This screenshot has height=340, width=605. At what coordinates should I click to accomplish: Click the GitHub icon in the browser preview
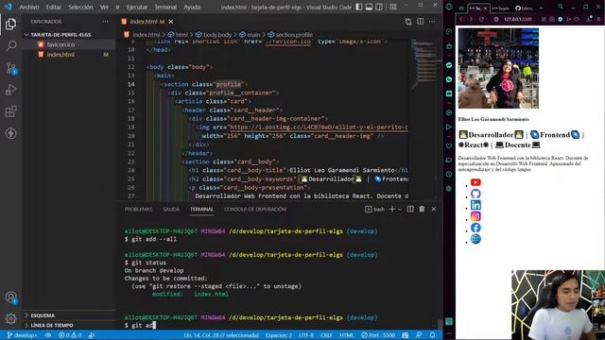475,194
